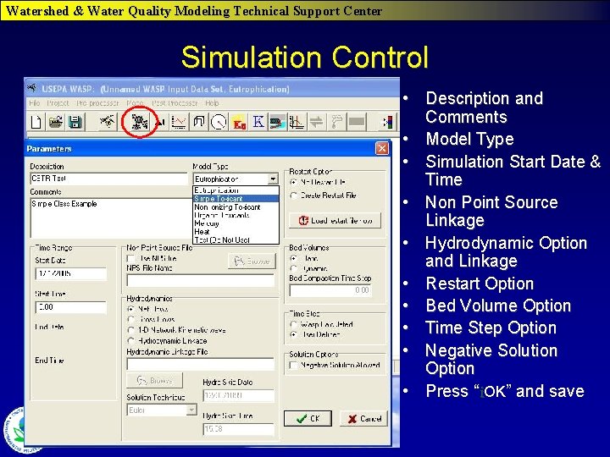Click the greyed rectangle toolbar icon
Image resolution: width=610 pixels, height=457 pixels.
point(357,122)
